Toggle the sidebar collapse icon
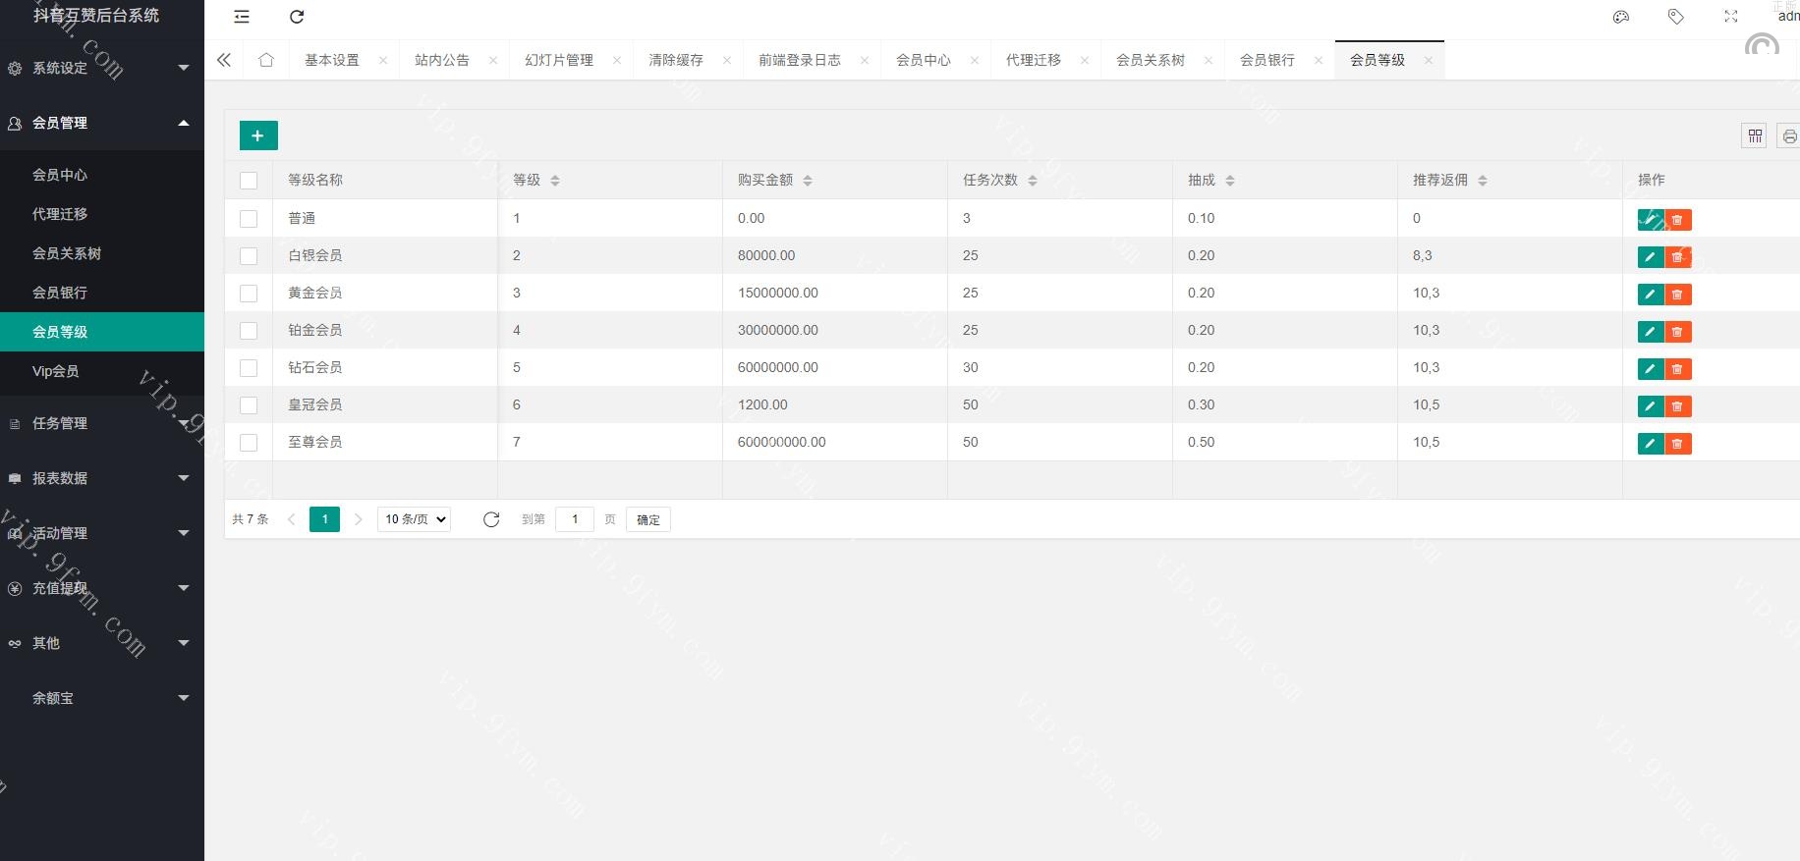The height and width of the screenshot is (861, 1800). click(x=242, y=17)
